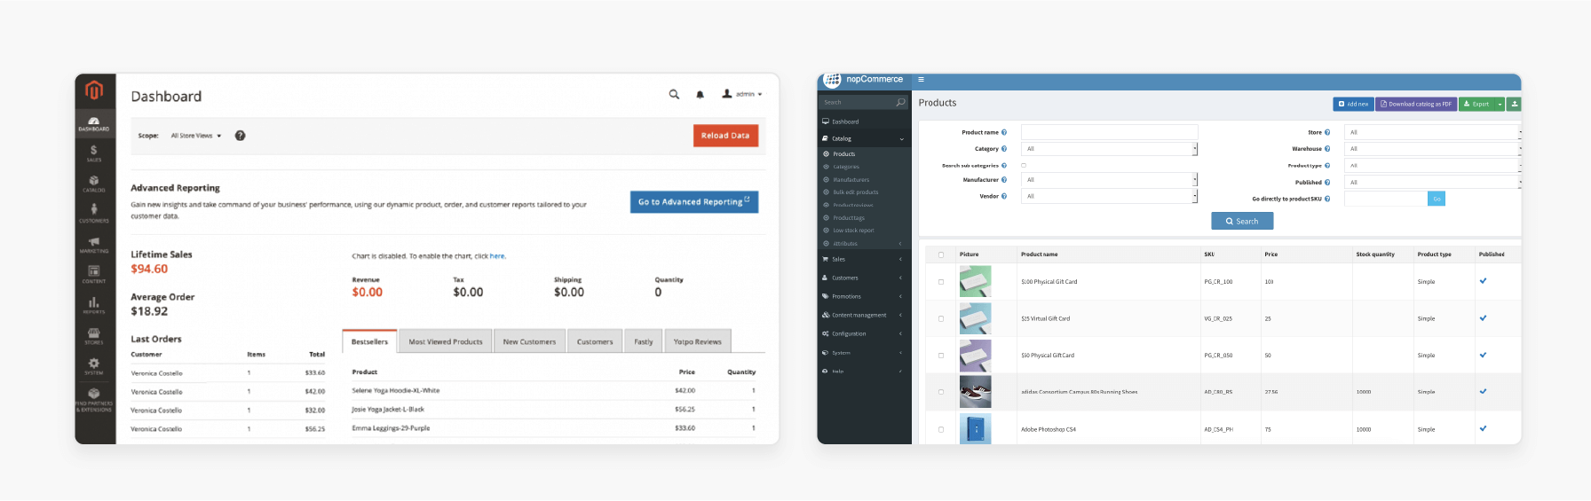Open the Reports section in Magento sidebar
1591x501 pixels.
94,306
